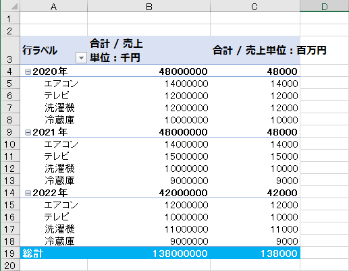Select row 19 header

[x=11, y=253]
